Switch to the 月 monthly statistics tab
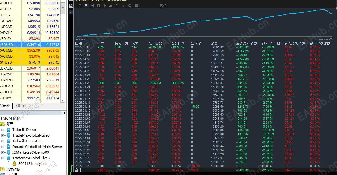Screen dimensions: 337x175 [98, 6]
